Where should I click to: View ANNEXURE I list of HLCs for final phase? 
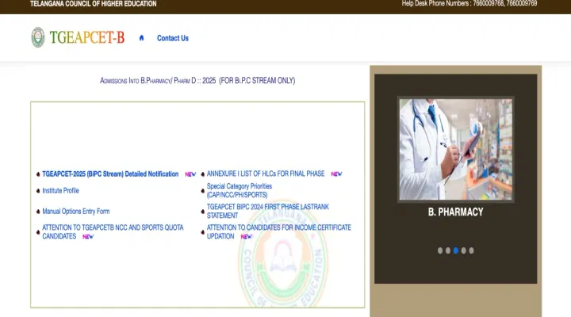point(266,174)
